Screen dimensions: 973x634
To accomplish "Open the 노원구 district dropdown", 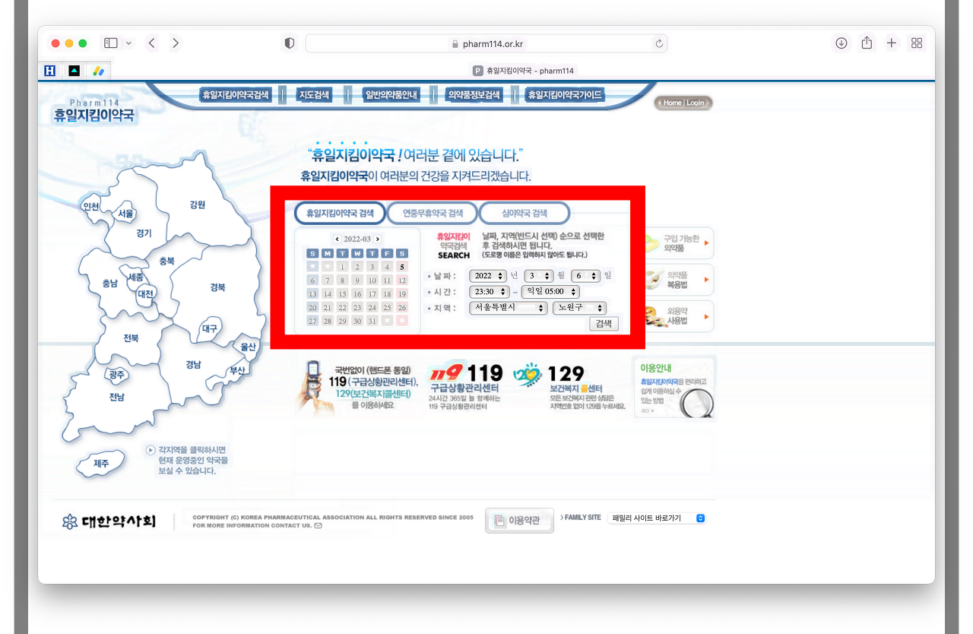I will coord(579,308).
